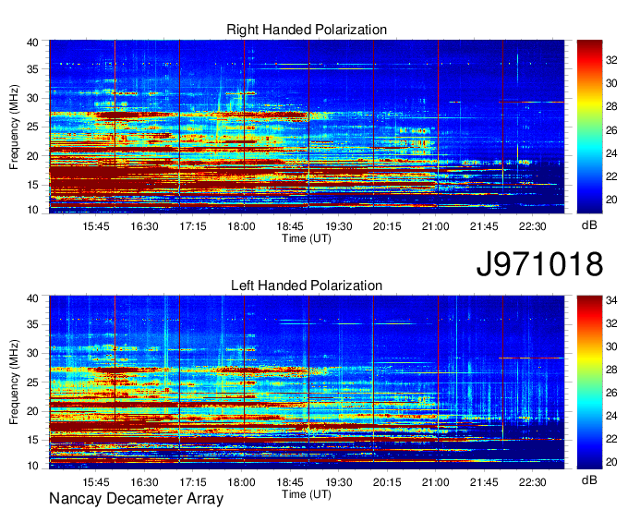Image resolution: width=628 pixels, height=510 pixels.
Task: Click the 22:30 tick on Right Handed plot
Action: [x=532, y=226]
